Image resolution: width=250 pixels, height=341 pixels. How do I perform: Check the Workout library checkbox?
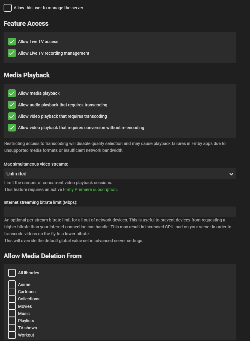tap(12, 335)
